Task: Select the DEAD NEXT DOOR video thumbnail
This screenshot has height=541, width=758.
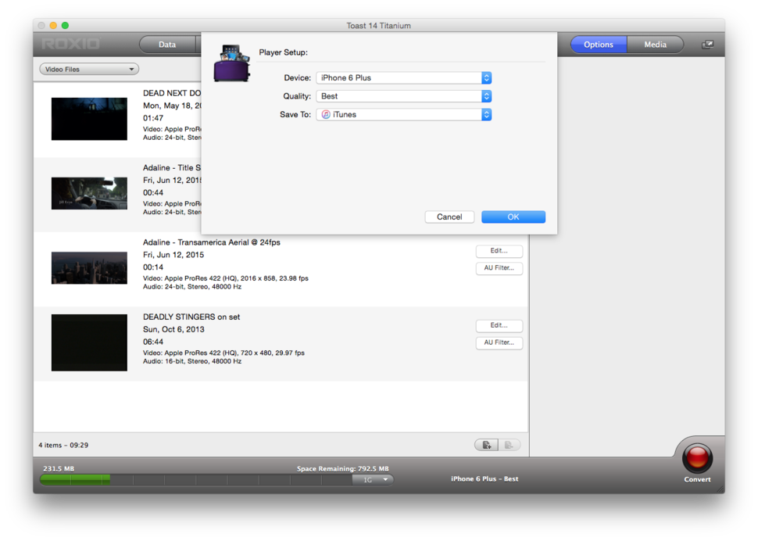Action: click(x=89, y=119)
